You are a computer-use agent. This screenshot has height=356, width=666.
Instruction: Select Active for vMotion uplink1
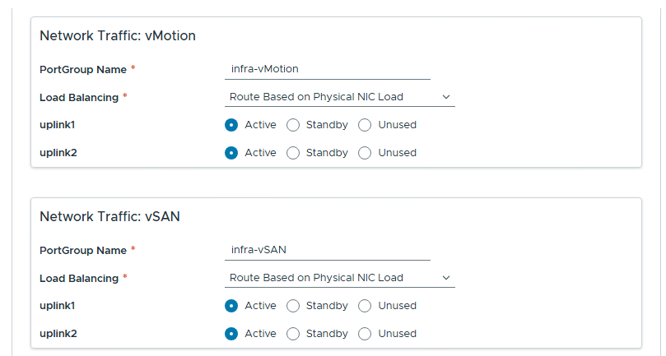click(231, 125)
